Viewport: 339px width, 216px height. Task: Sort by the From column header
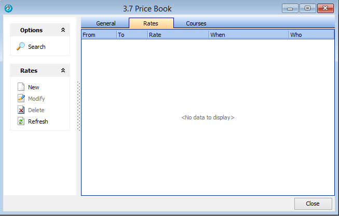click(x=99, y=35)
